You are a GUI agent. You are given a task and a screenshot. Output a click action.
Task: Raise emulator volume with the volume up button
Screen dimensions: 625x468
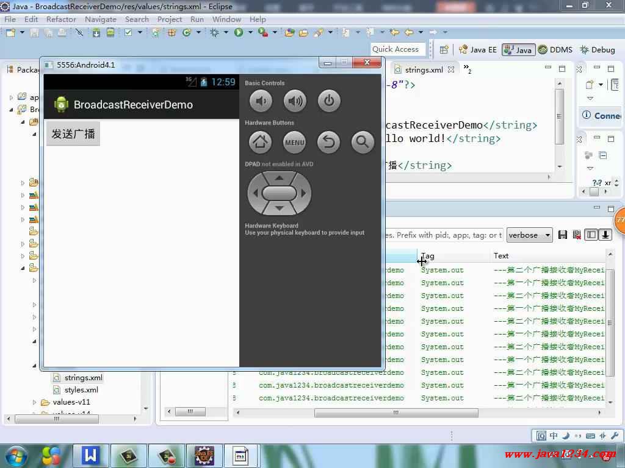click(295, 101)
